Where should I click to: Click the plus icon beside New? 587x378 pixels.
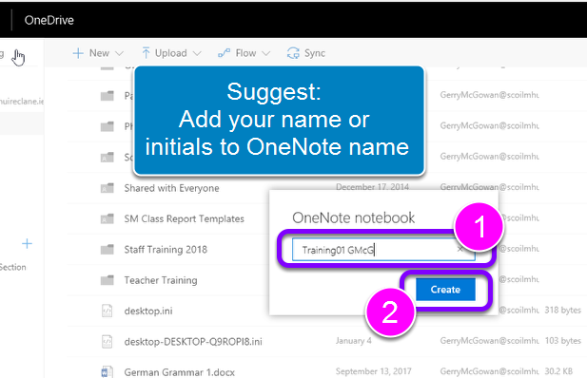(x=78, y=53)
